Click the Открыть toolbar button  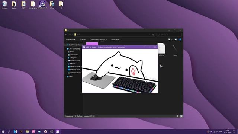83,39
